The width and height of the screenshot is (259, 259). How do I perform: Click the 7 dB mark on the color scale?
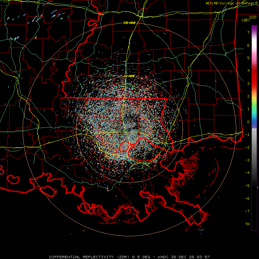[x=248, y=32]
